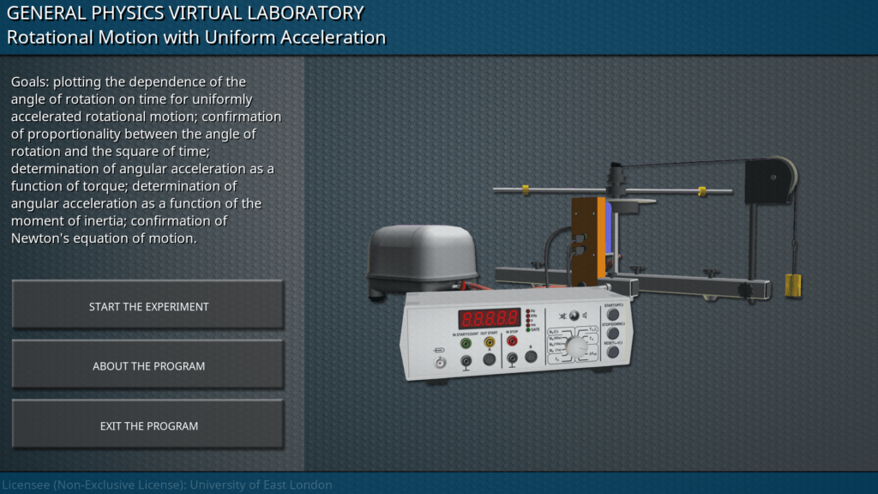This screenshot has width=878, height=494.
Task: Click the red five-digit LED display
Action: 489,316
